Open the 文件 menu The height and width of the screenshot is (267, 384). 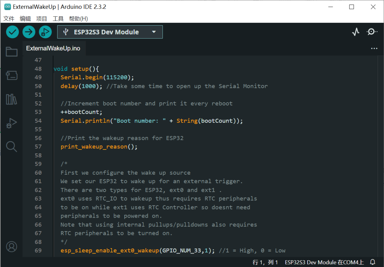click(x=9, y=18)
